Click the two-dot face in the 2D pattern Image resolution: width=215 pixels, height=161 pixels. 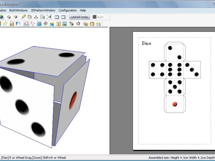175,53
